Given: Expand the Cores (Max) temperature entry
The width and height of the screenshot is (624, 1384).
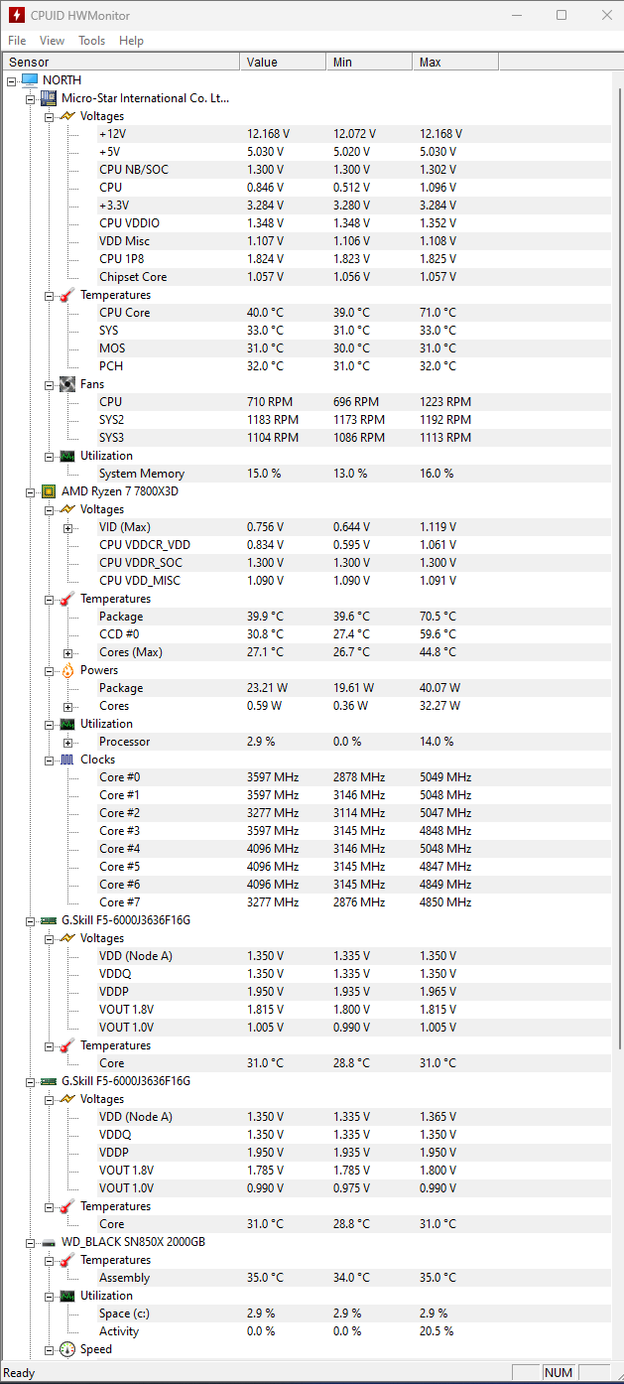Looking at the screenshot, I should 68,652.
